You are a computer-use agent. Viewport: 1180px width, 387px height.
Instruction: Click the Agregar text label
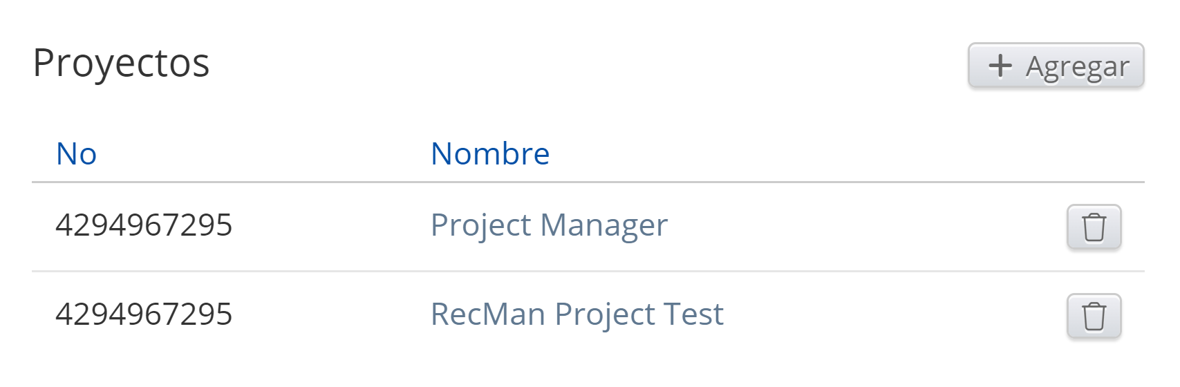pyautogui.click(x=1077, y=67)
